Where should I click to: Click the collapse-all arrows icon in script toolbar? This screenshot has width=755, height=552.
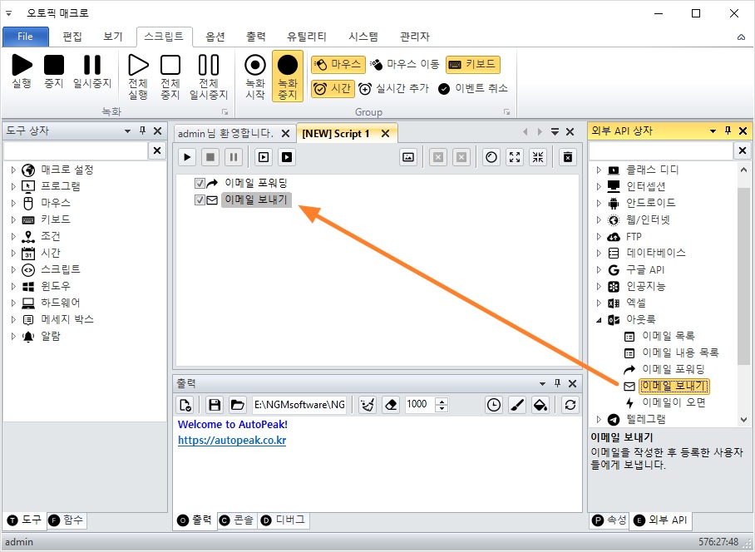tap(538, 157)
